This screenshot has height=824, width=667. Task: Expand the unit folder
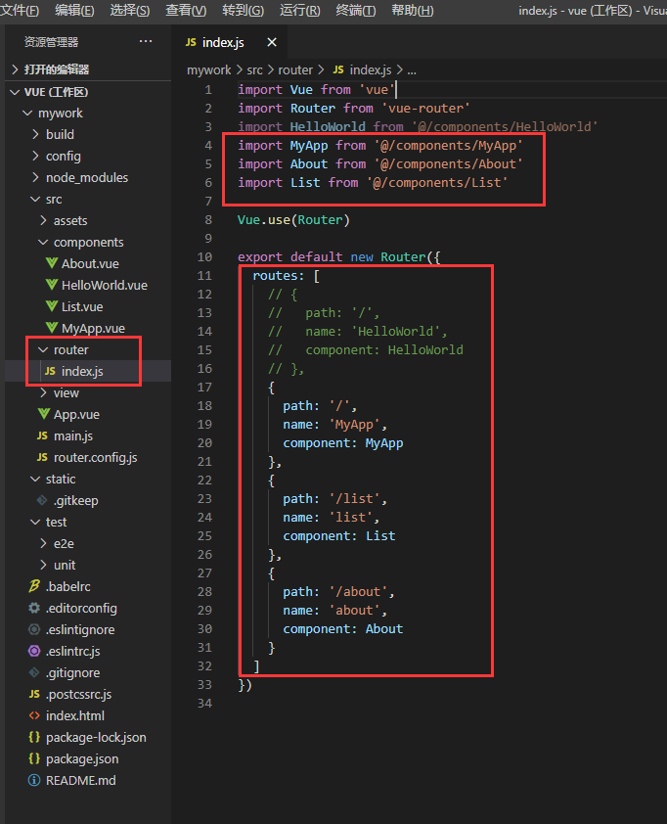(43, 565)
